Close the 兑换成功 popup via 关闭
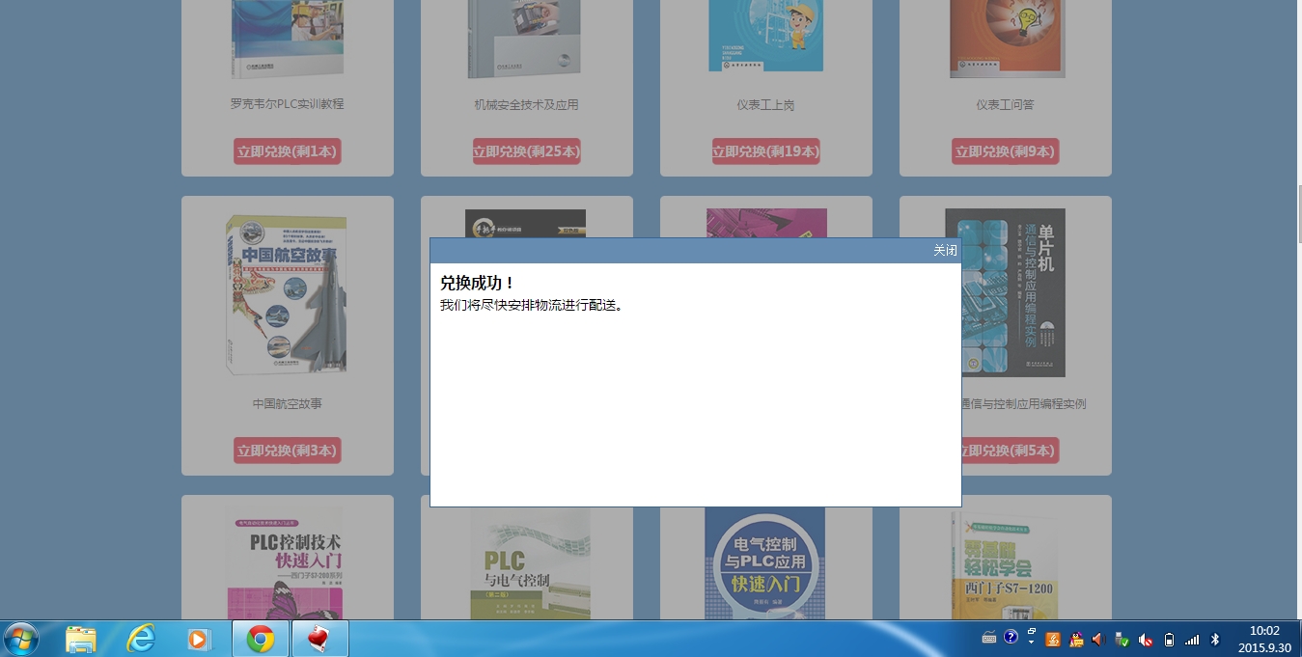The width and height of the screenshot is (1302, 657). click(x=945, y=251)
